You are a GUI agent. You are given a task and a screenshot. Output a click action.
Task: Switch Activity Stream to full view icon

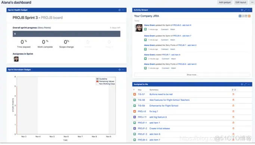coord(240,16)
